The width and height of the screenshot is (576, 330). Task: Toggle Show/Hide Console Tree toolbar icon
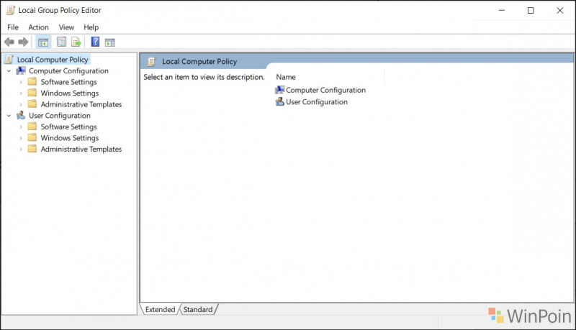tap(43, 42)
